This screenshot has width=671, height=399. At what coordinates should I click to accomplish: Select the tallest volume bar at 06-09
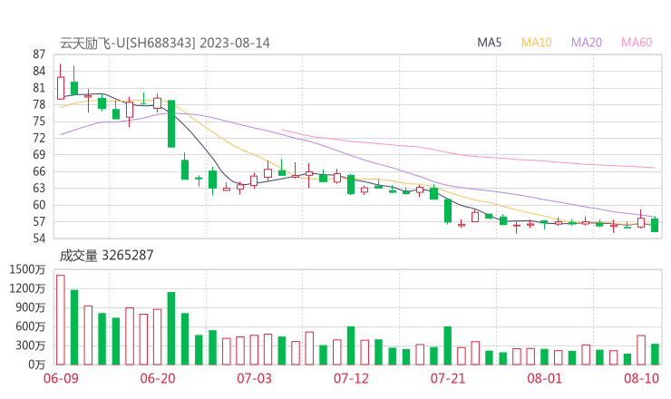click(x=61, y=320)
